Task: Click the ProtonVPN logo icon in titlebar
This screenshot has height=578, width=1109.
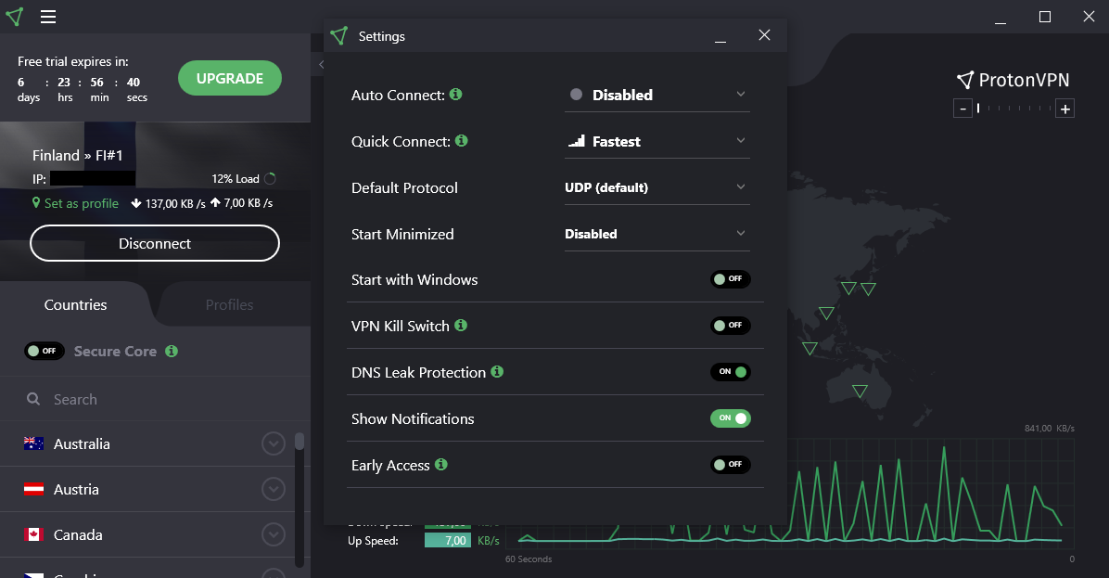Action: (x=14, y=17)
